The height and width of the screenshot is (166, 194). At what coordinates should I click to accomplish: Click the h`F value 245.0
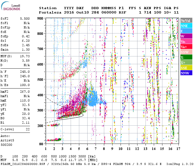pos(25,72)
